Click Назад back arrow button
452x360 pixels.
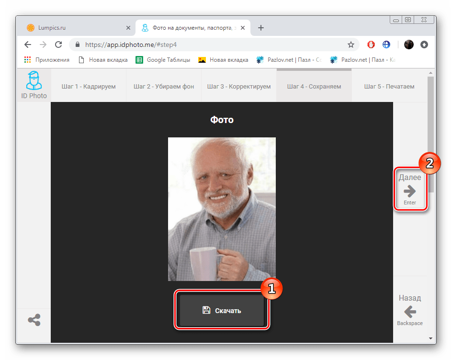click(x=410, y=310)
